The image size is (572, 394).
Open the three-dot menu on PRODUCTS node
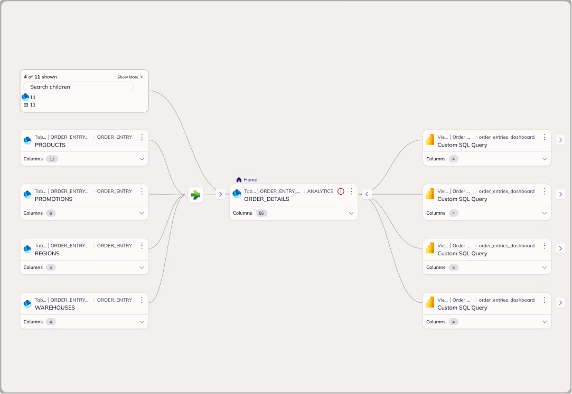coord(142,137)
